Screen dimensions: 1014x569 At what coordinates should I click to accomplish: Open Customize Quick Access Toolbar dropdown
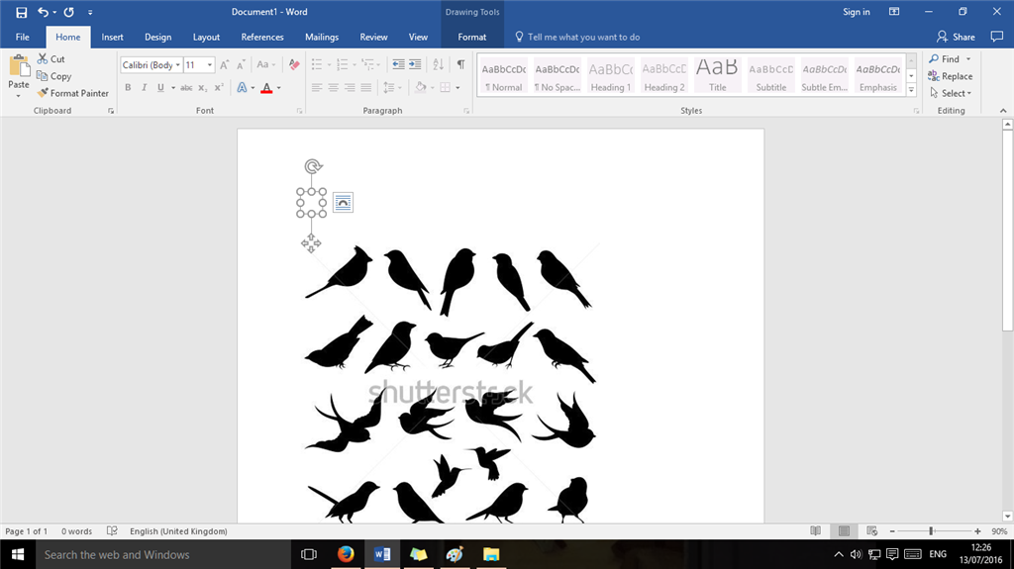click(90, 12)
